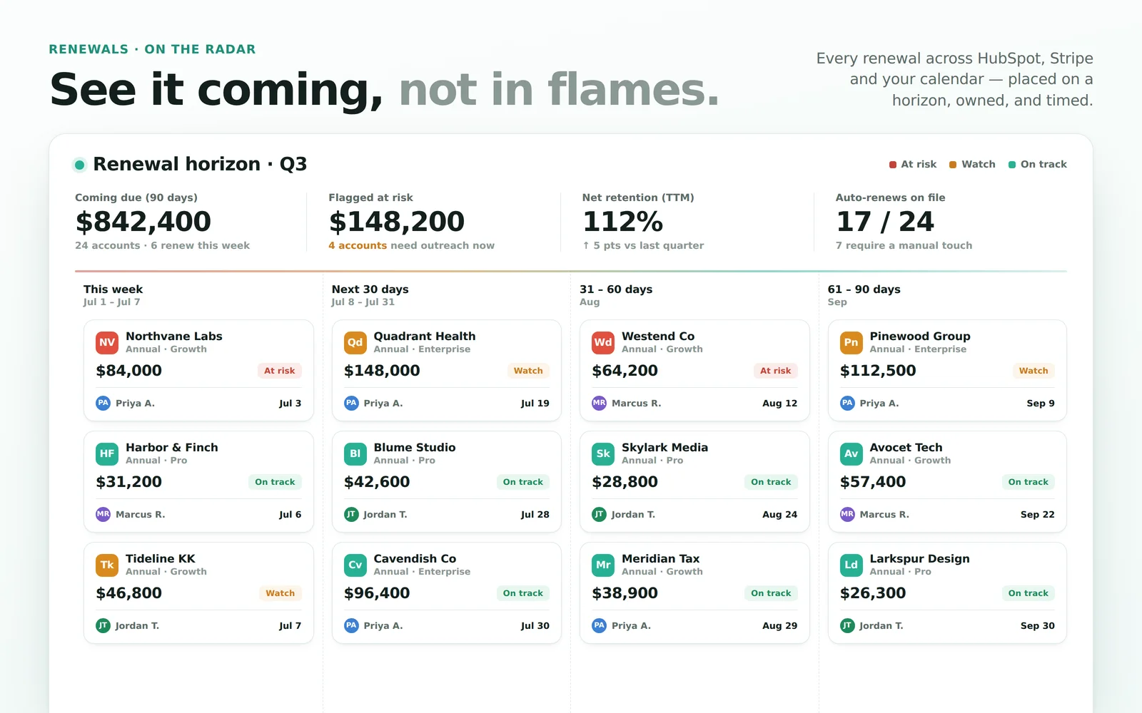Click Marcus R. avatar on Avocet Tech card
1142x713 pixels.
[x=847, y=514]
